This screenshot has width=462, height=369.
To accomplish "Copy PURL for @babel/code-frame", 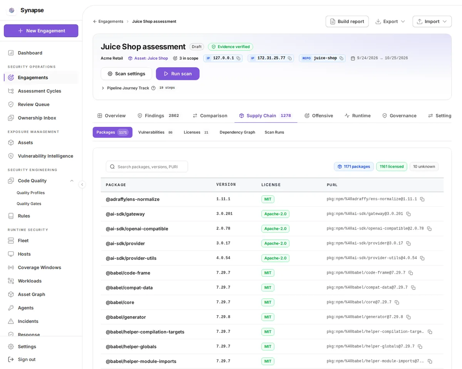I will point(410,273).
